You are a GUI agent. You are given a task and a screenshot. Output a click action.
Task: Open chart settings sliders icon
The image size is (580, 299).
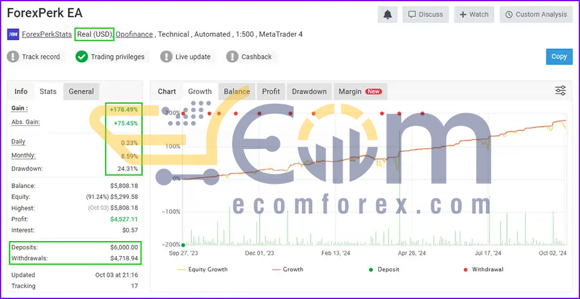coord(561,91)
